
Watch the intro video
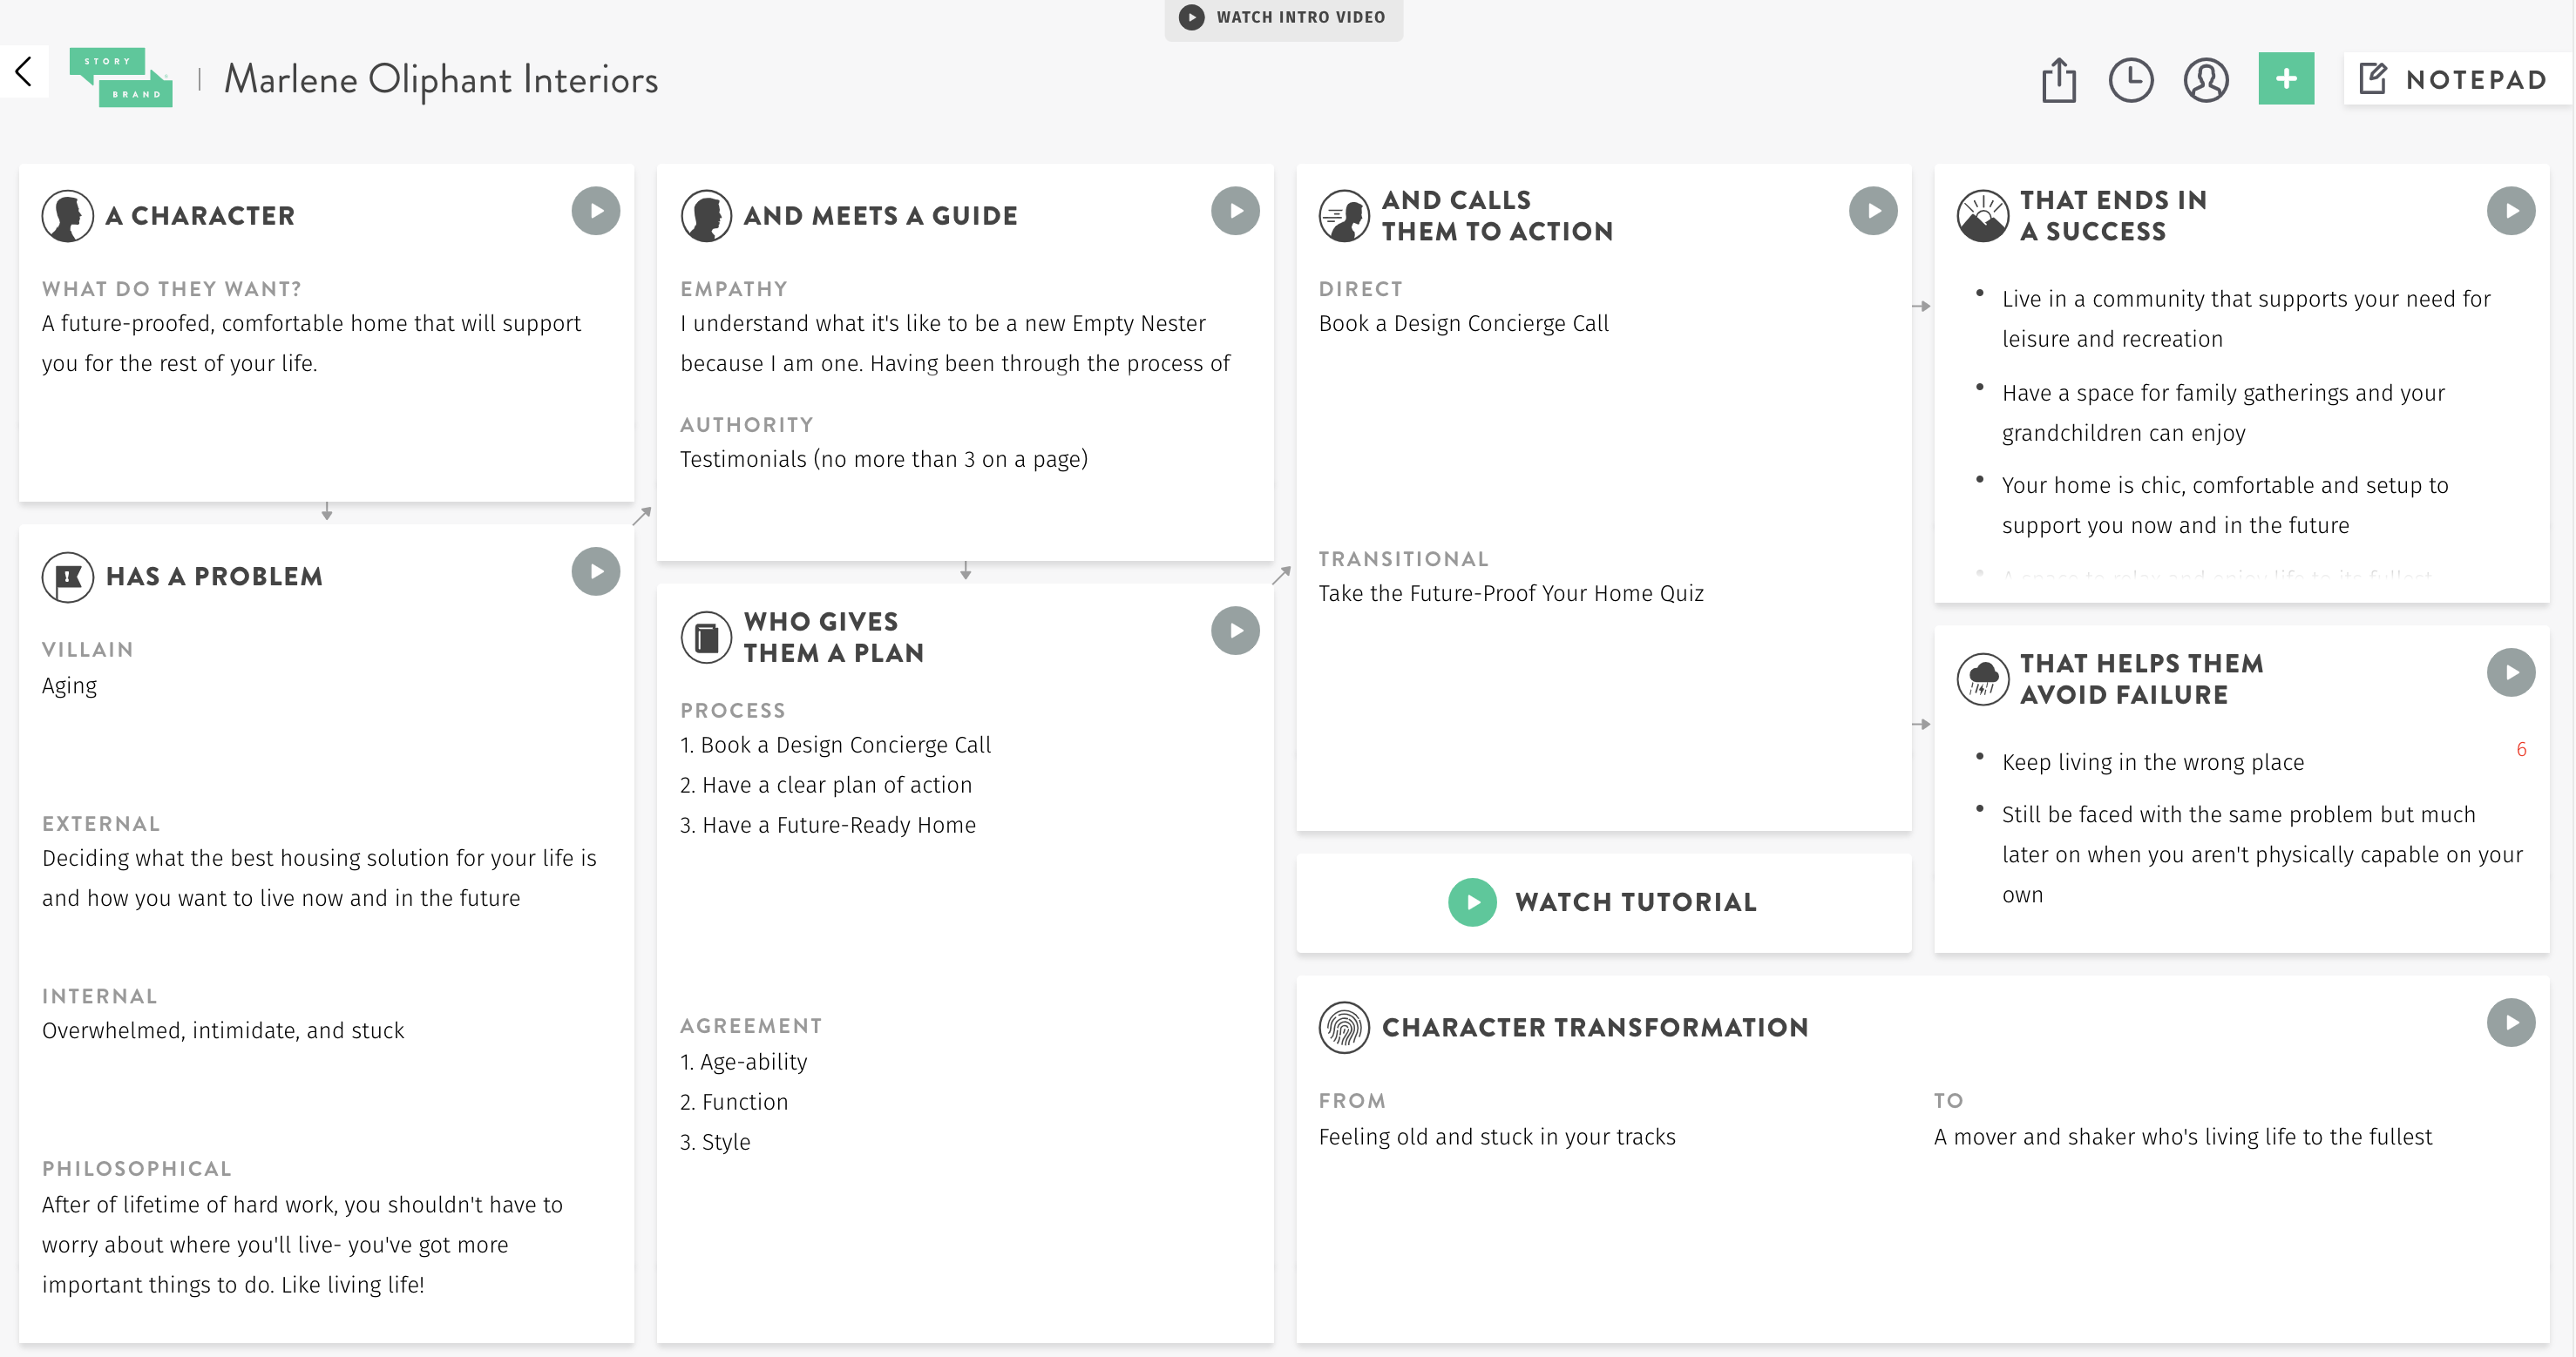click(1283, 17)
